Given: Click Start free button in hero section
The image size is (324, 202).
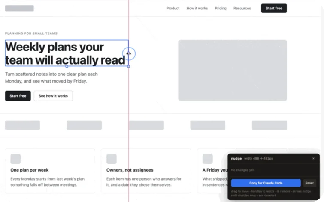Looking at the screenshot, I should 18,96.
